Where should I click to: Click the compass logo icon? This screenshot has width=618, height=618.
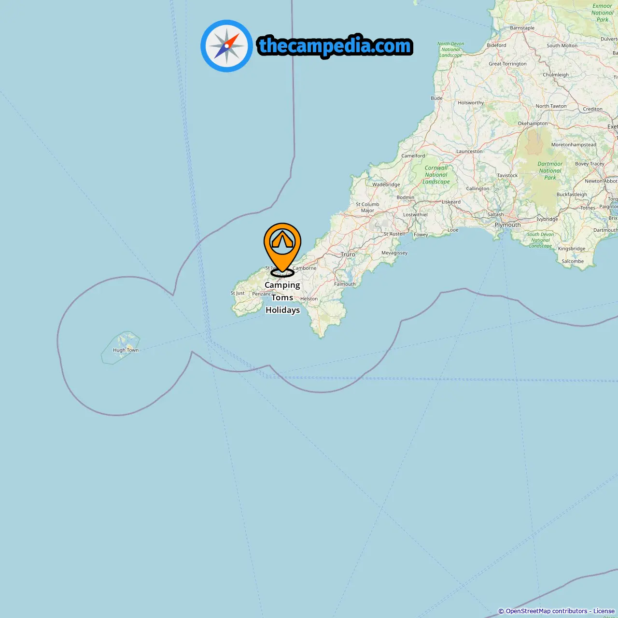click(226, 46)
